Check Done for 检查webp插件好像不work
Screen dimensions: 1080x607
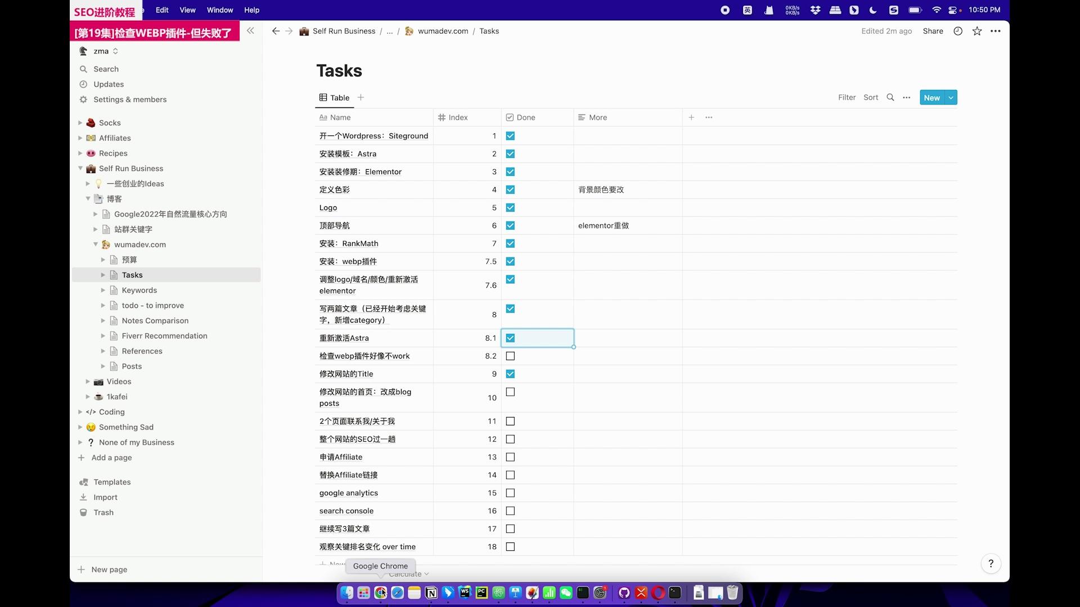click(x=510, y=356)
